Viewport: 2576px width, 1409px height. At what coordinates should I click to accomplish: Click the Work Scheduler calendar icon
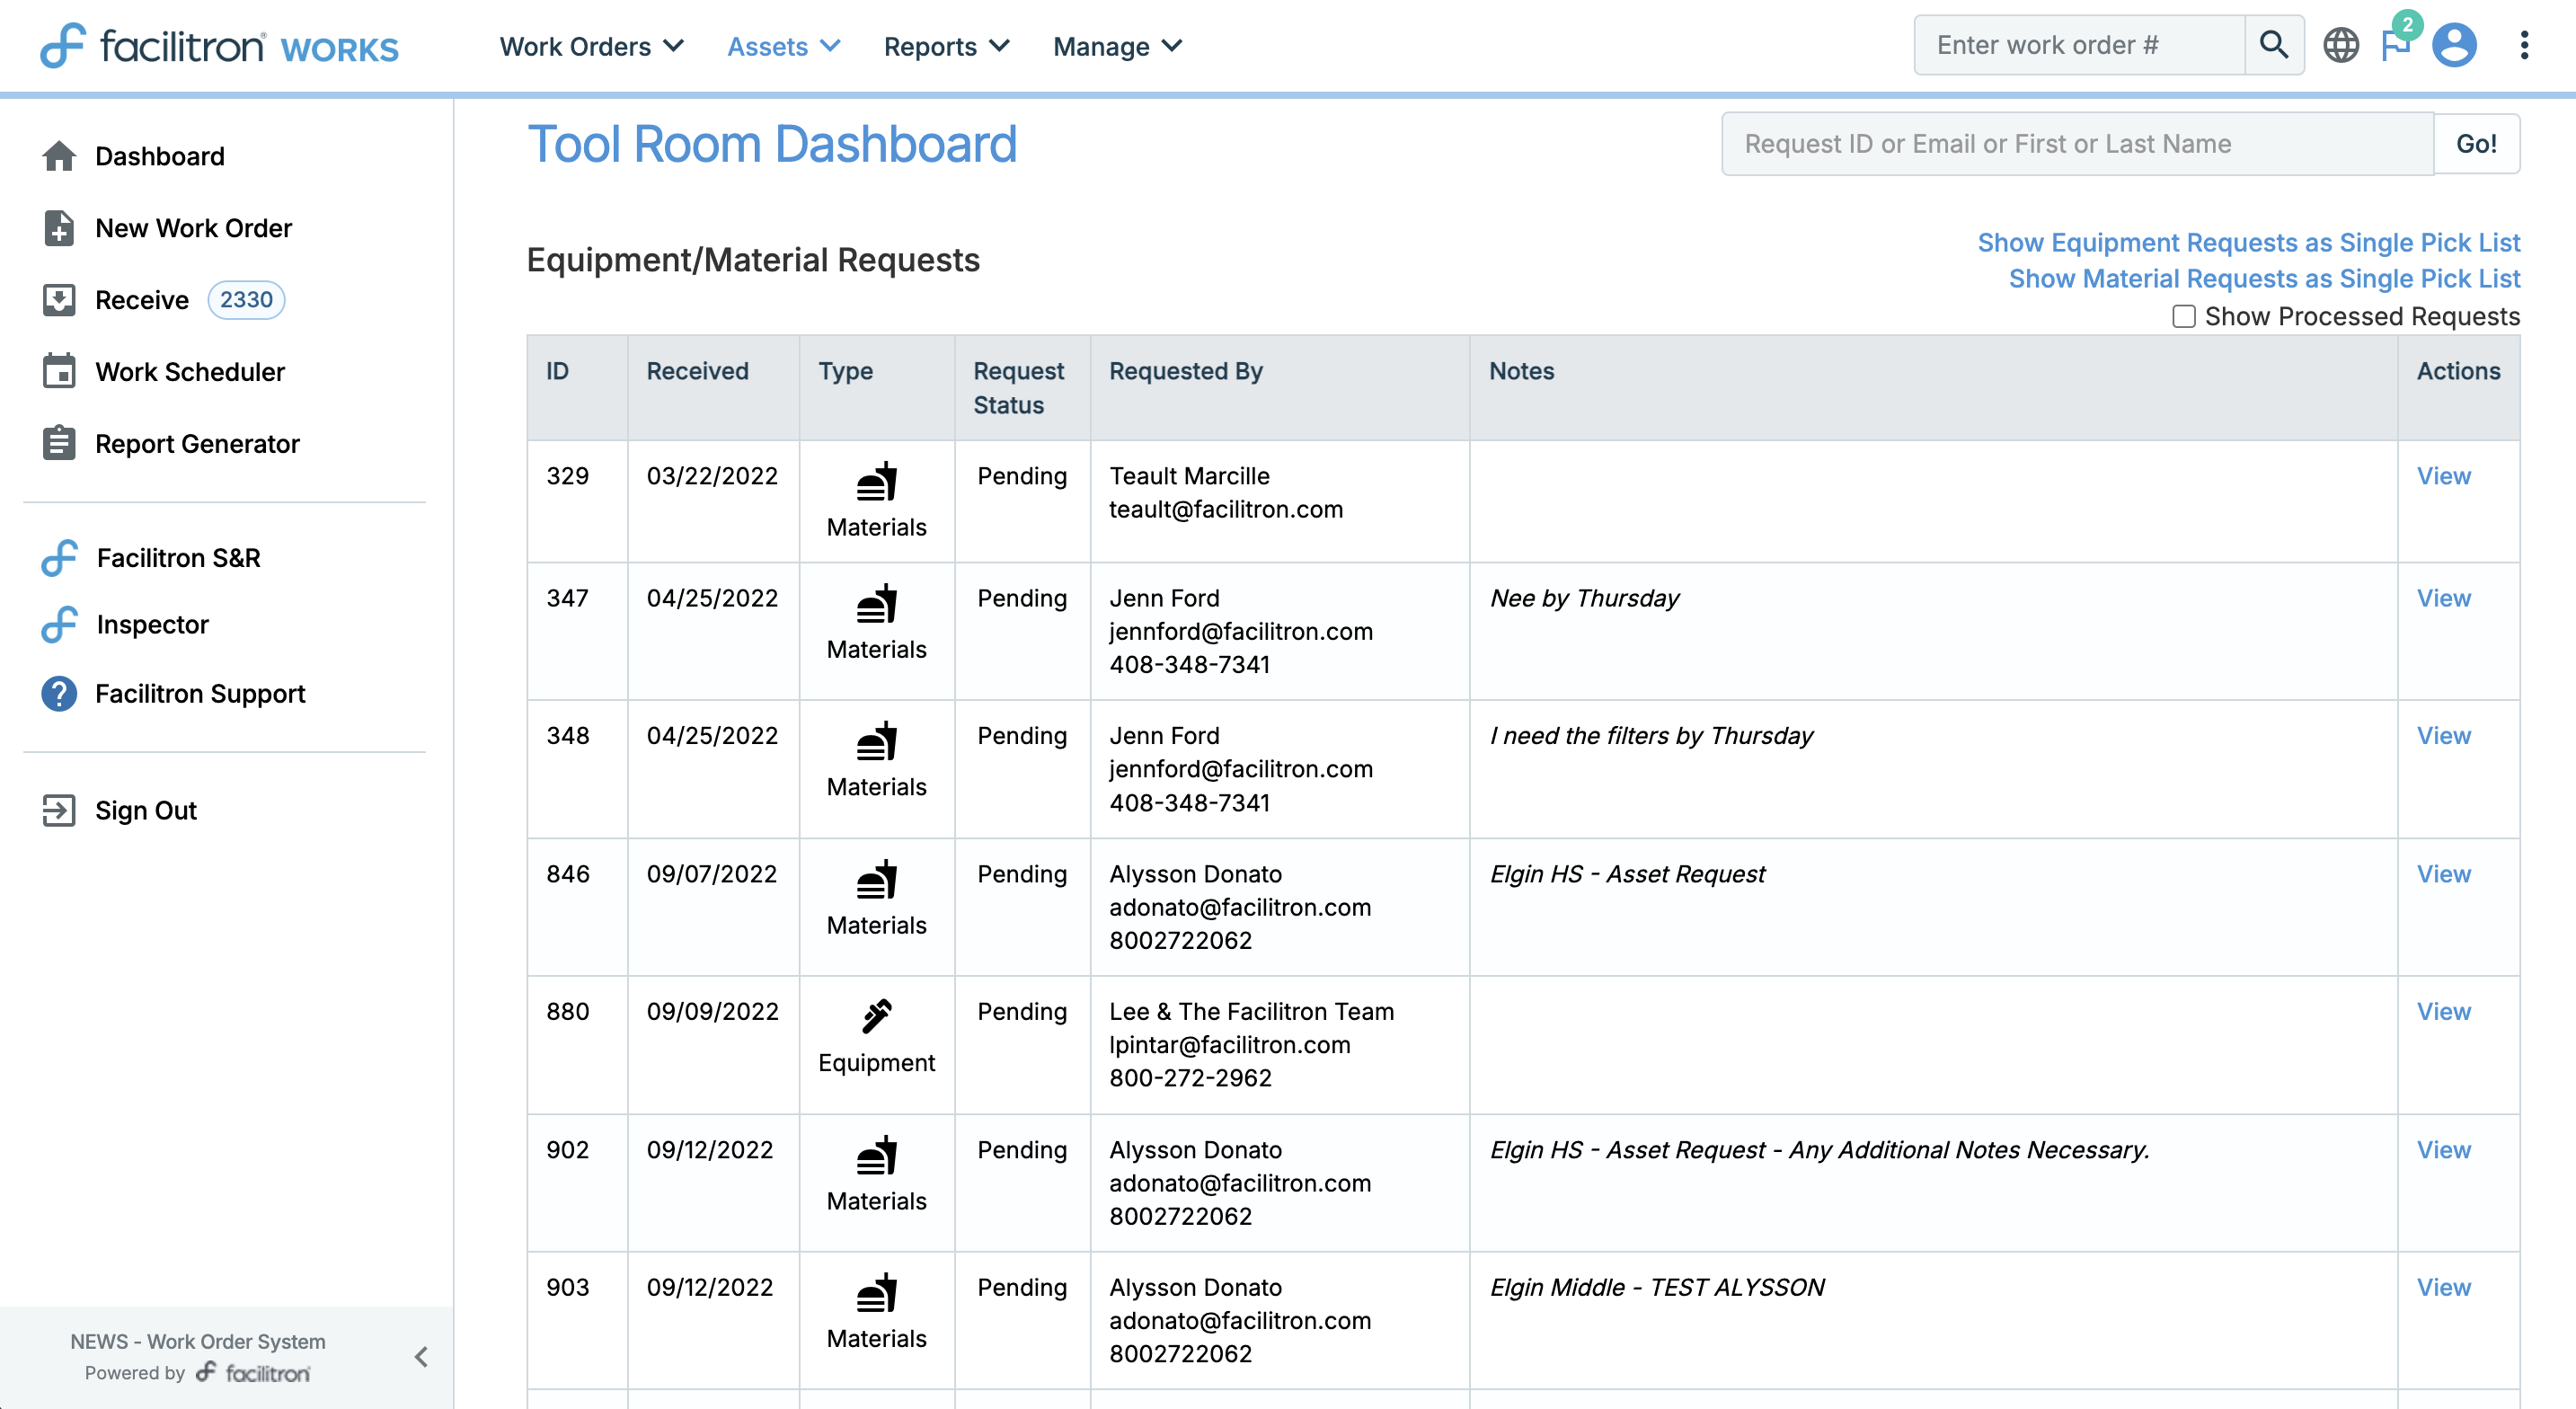tap(59, 371)
